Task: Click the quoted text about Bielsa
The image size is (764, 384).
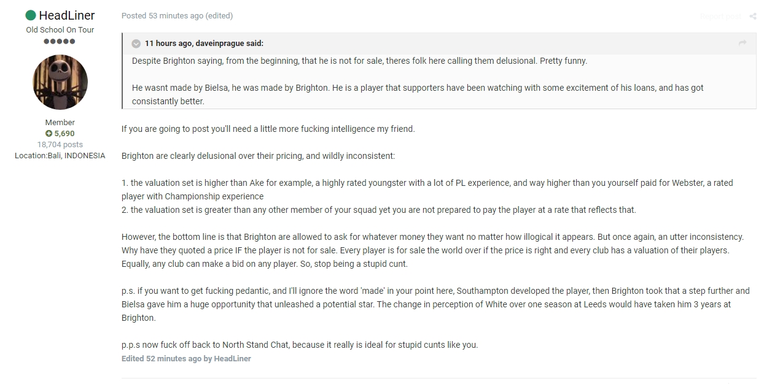Action: coord(418,94)
